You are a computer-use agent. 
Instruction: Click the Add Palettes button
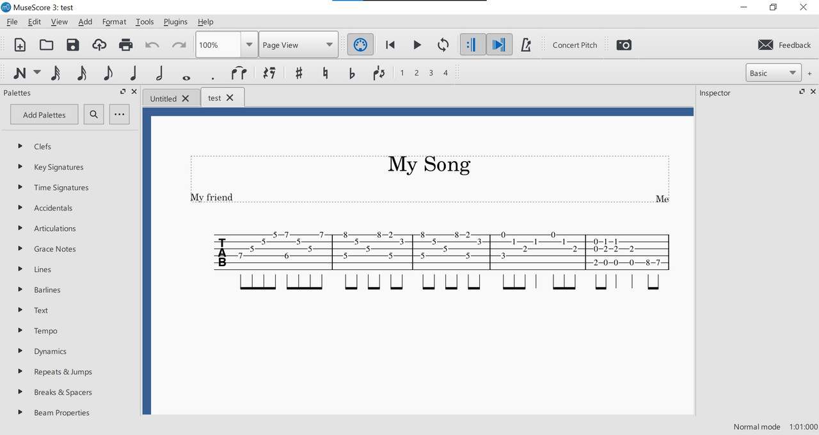pyautogui.click(x=44, y=115)
